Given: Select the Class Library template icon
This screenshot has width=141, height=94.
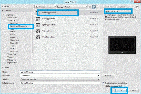Looking at the screenshot, I should tap(38, 31).
